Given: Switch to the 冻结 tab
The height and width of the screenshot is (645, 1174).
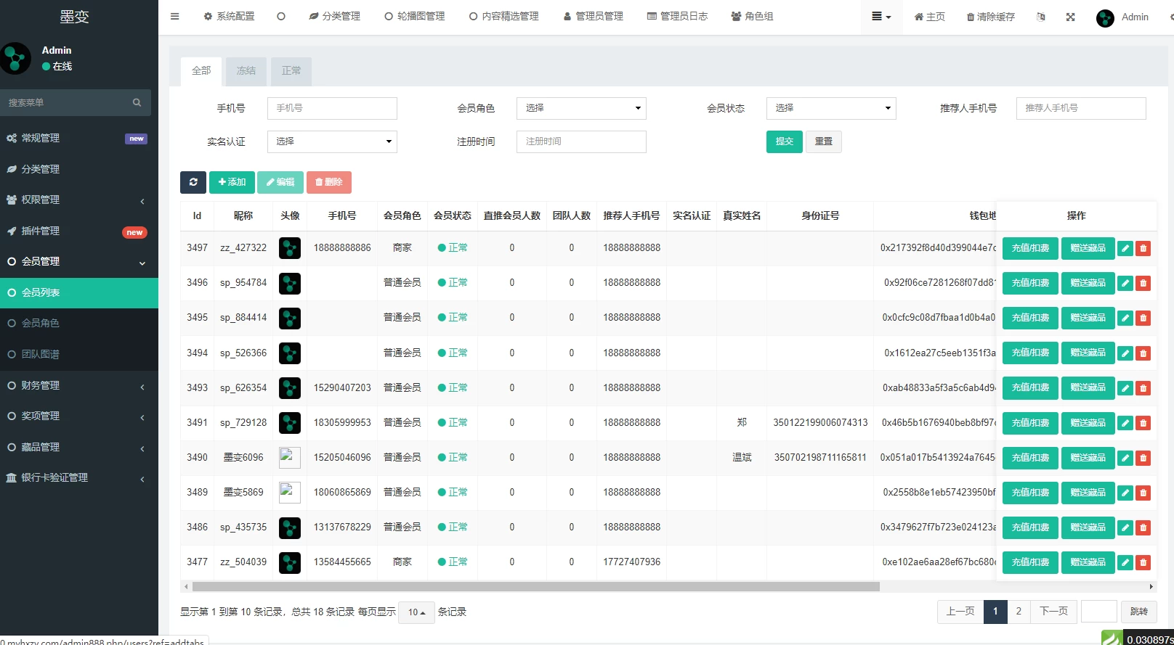Looking at the screenshot, I should click(x=246, y=71).
